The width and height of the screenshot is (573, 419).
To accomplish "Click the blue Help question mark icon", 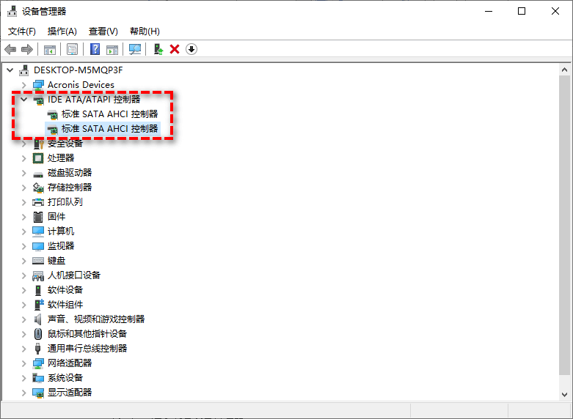I will pos(95,49).
